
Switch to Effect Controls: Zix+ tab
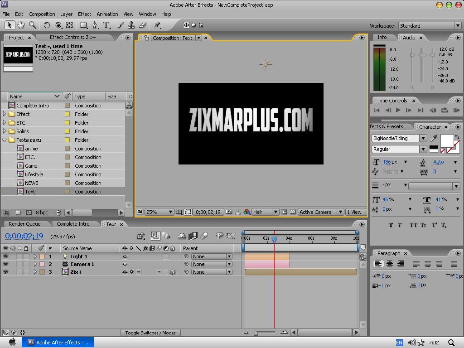(x=73, y=37)
